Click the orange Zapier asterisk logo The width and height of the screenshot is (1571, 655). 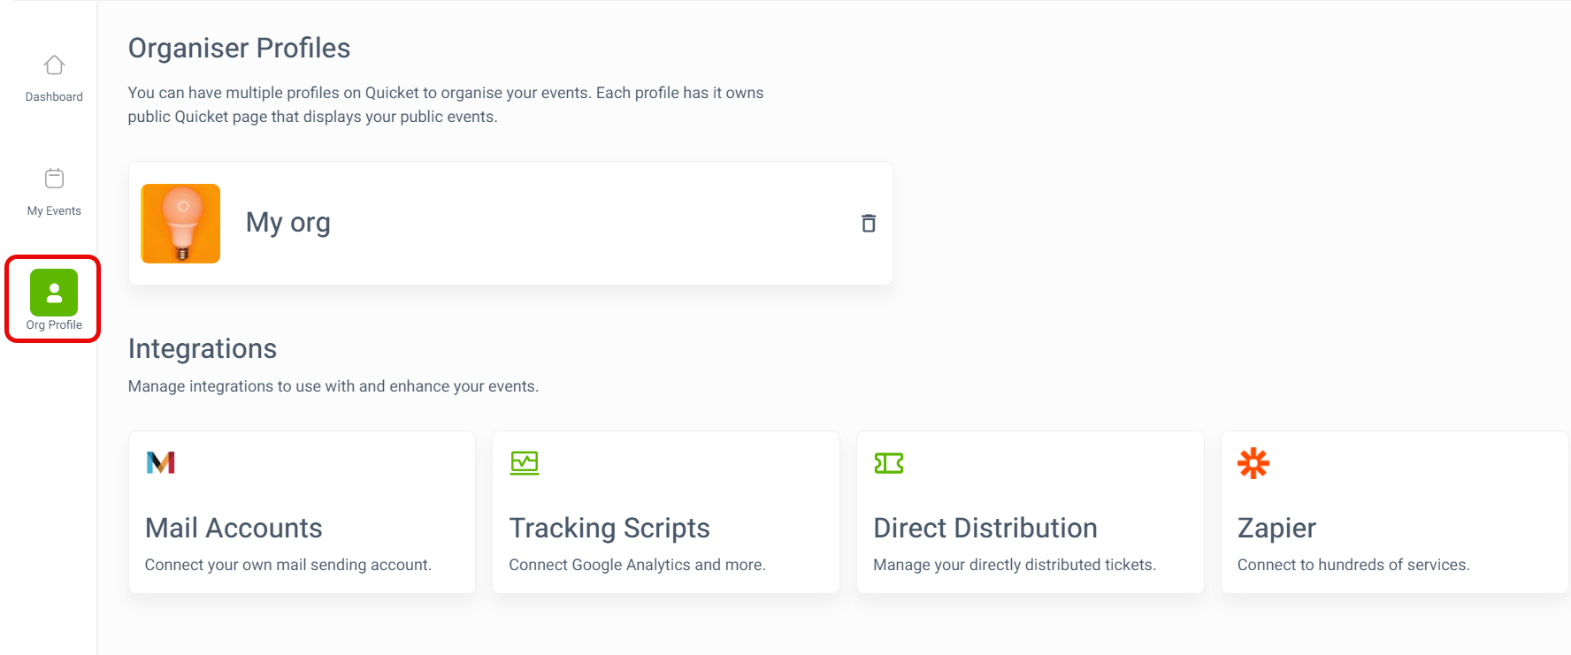click(x=1253, y=463)
